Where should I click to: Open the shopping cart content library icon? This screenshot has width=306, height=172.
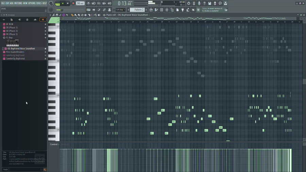(x=198, y=10)
